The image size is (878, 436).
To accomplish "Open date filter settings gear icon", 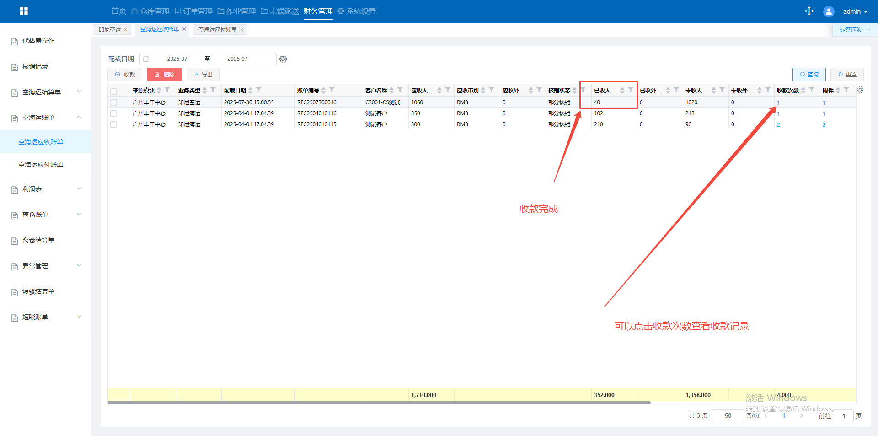I will tap(283, 59).
